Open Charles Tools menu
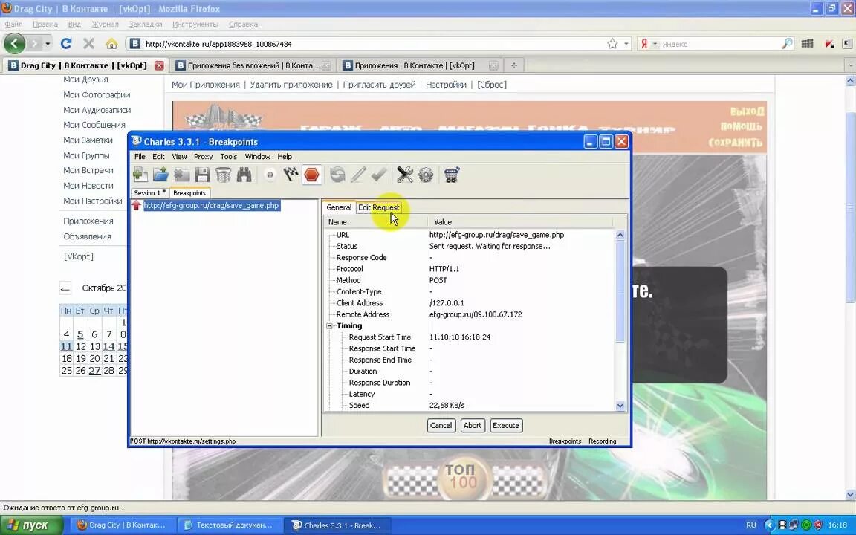Viewport: 856px width, 535px height. (228, 156)
